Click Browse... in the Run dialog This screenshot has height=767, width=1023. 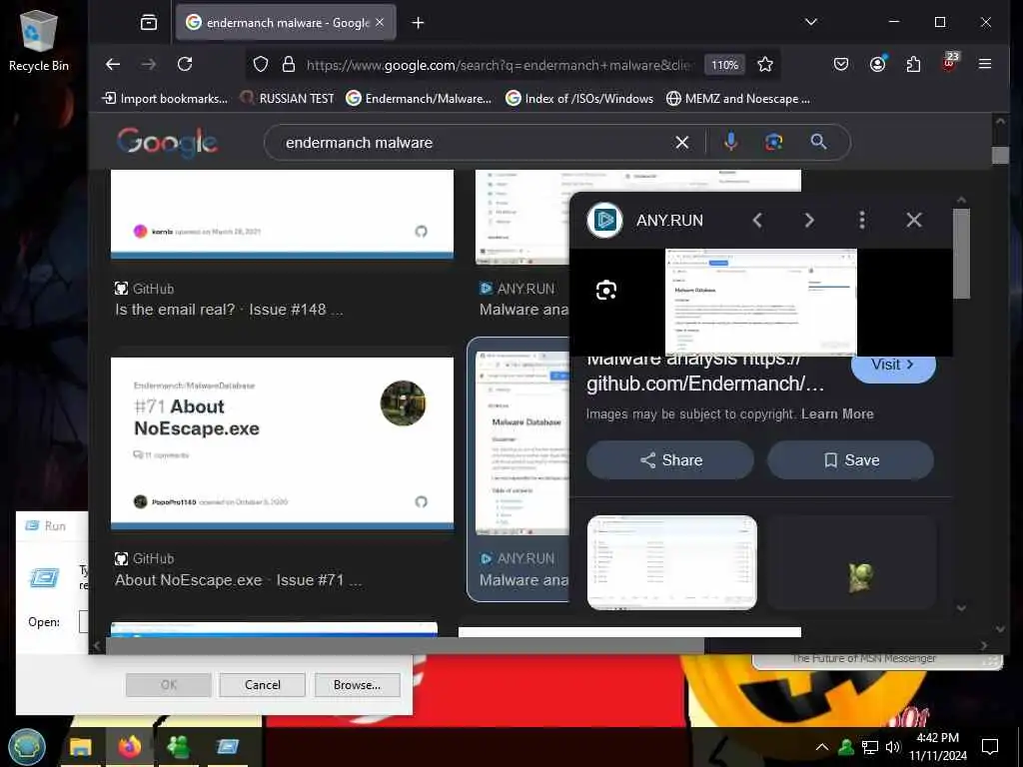click(357, 685)
